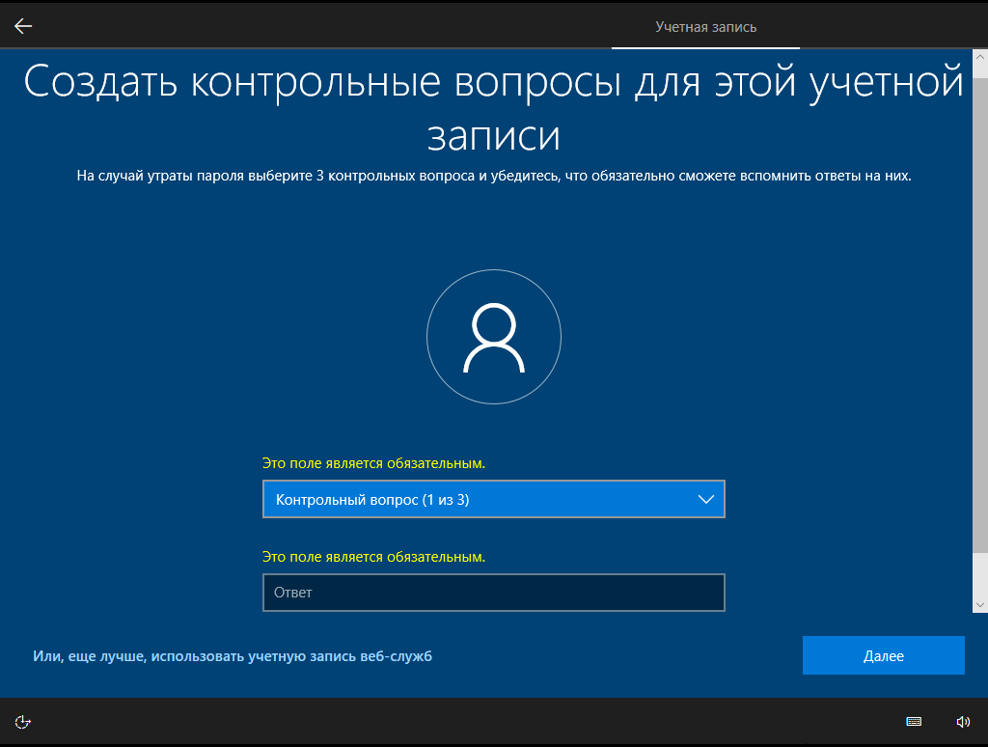Select the required-field warning above dropdown
The height and width of the screenshot is (747, 988).
[x=373, y=463]
